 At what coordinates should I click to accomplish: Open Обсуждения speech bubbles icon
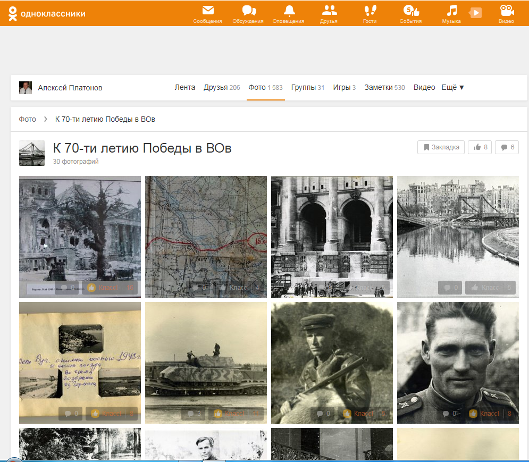[248, 14]
